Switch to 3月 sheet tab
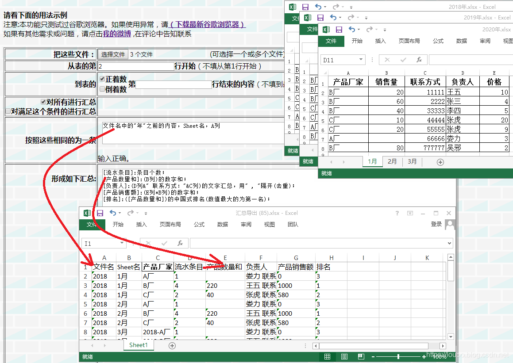 [x=412, y=162]
